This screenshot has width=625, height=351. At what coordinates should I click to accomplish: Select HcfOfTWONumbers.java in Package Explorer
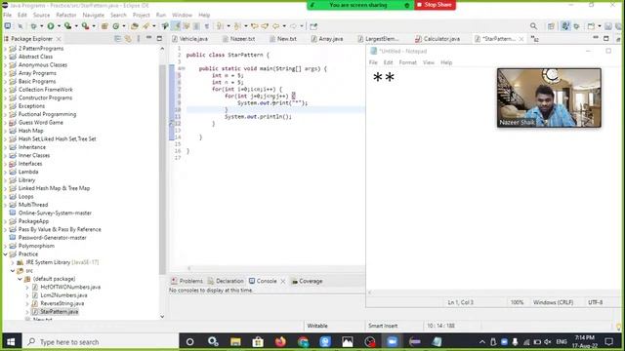(70, 287)
